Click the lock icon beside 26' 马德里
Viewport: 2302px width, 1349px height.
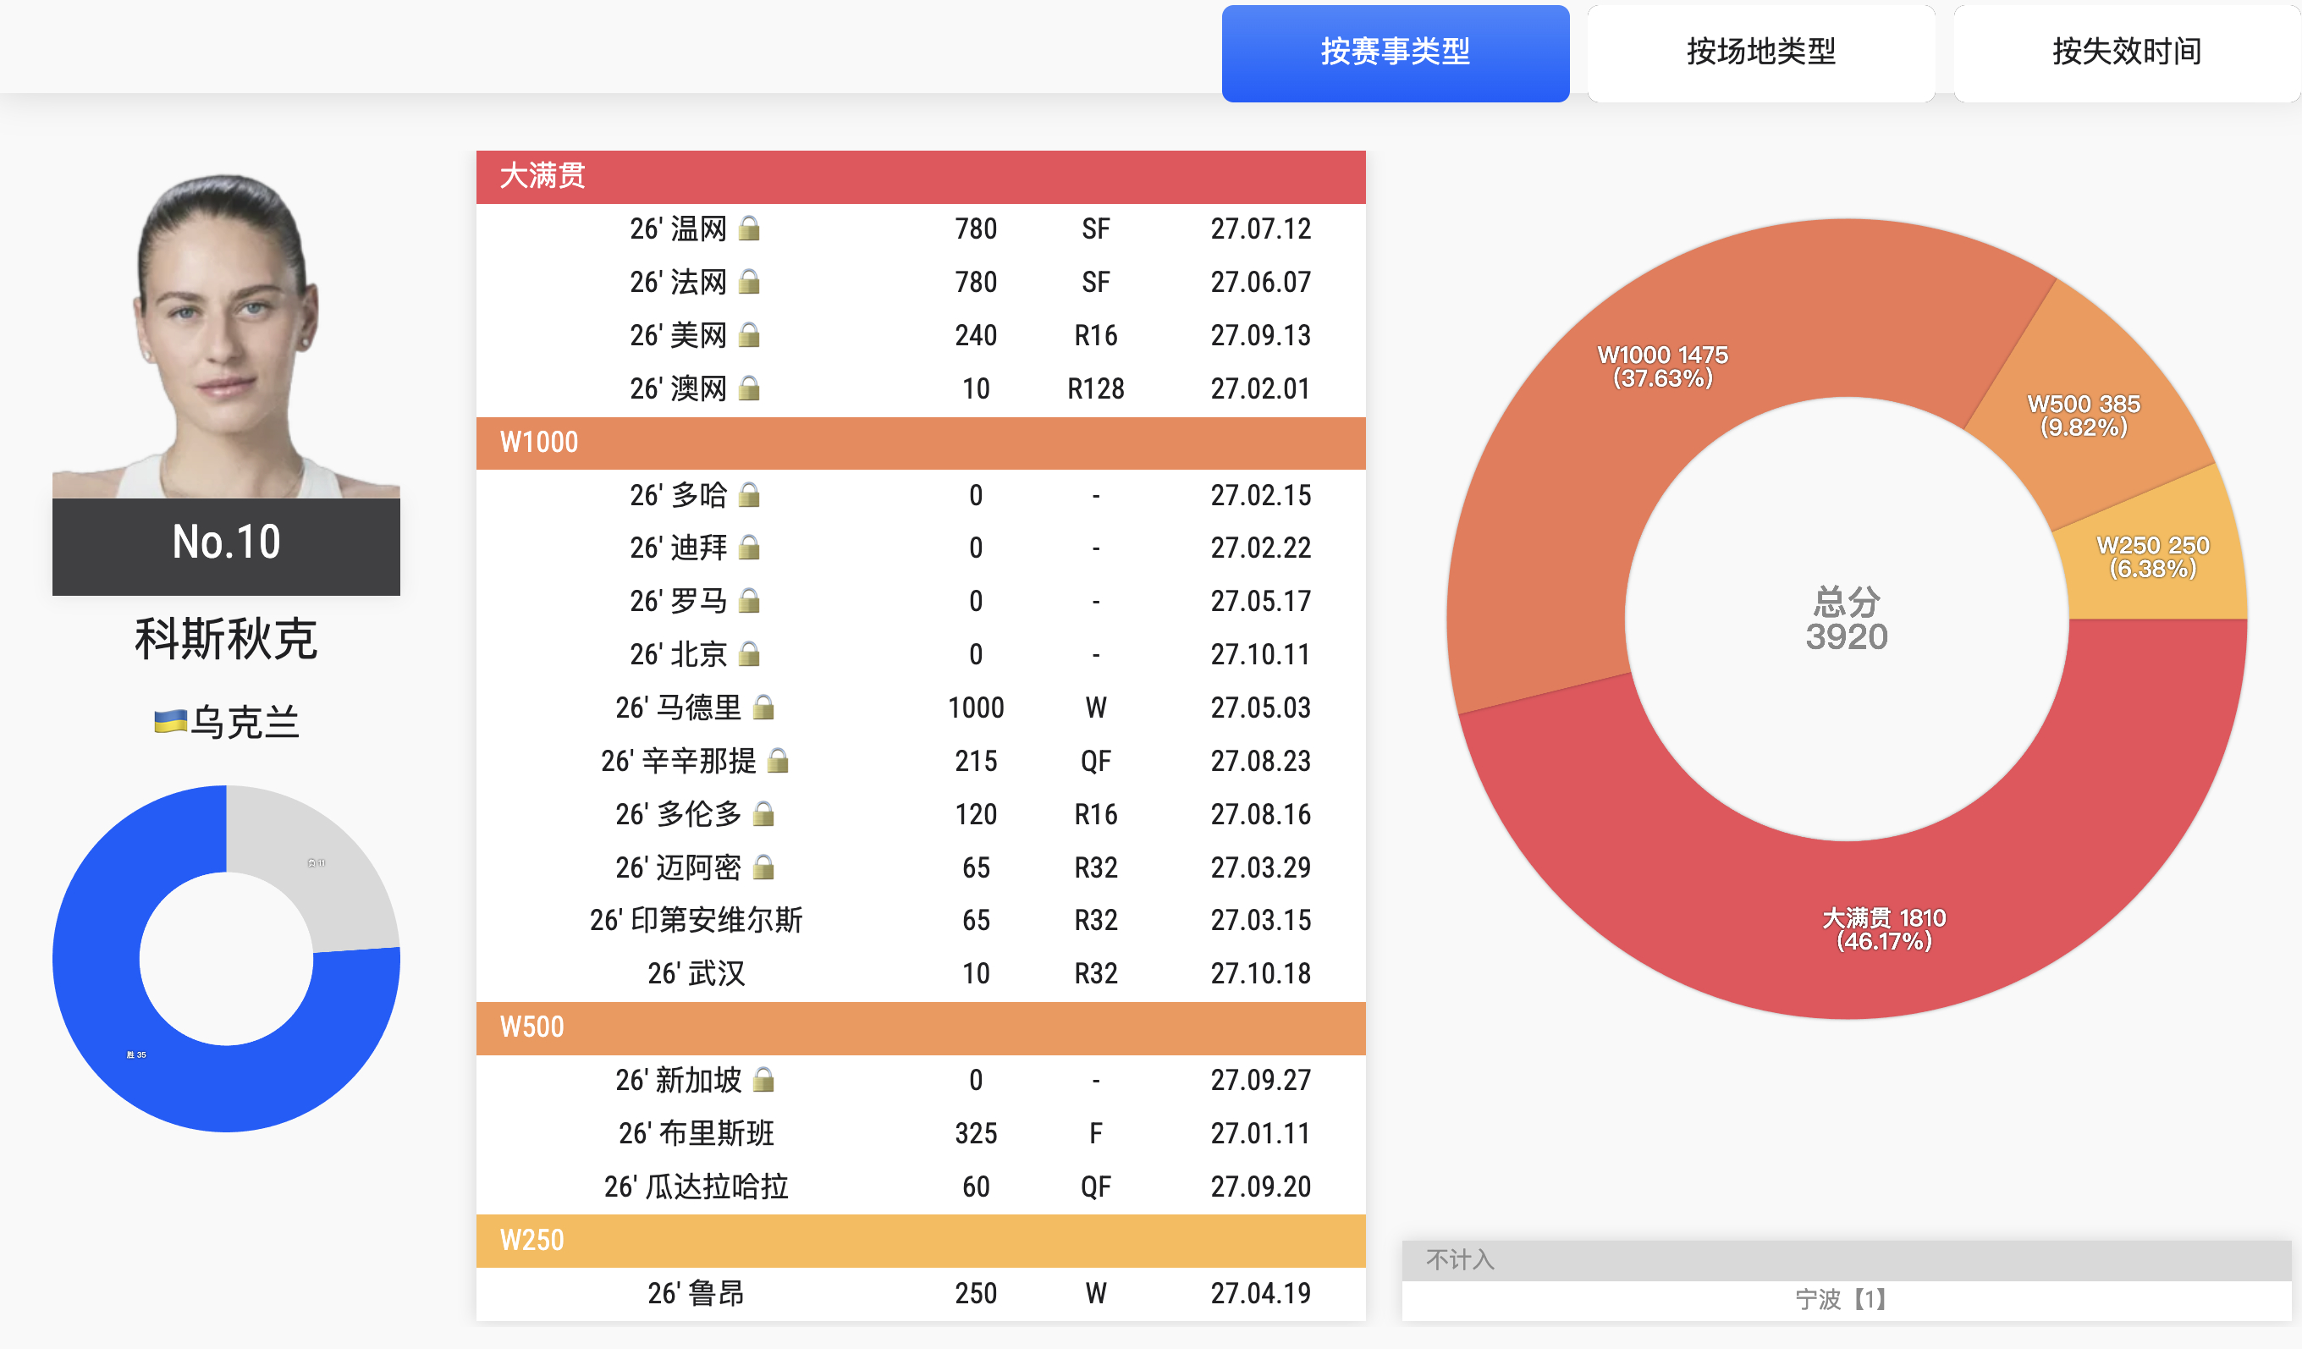[x=763, y=707]
